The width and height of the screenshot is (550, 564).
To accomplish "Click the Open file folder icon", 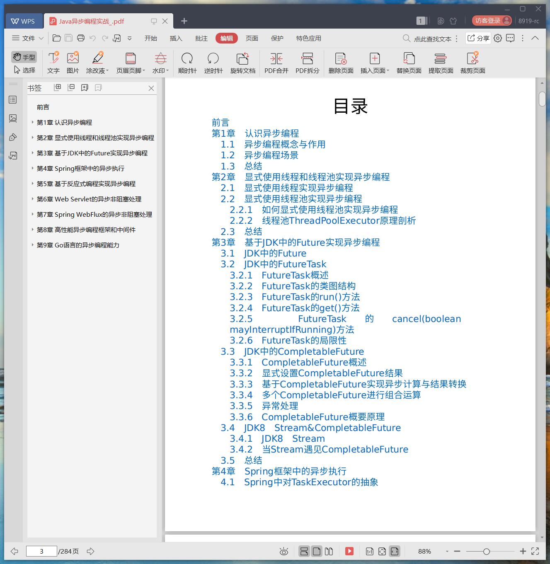I will (57, 38).
